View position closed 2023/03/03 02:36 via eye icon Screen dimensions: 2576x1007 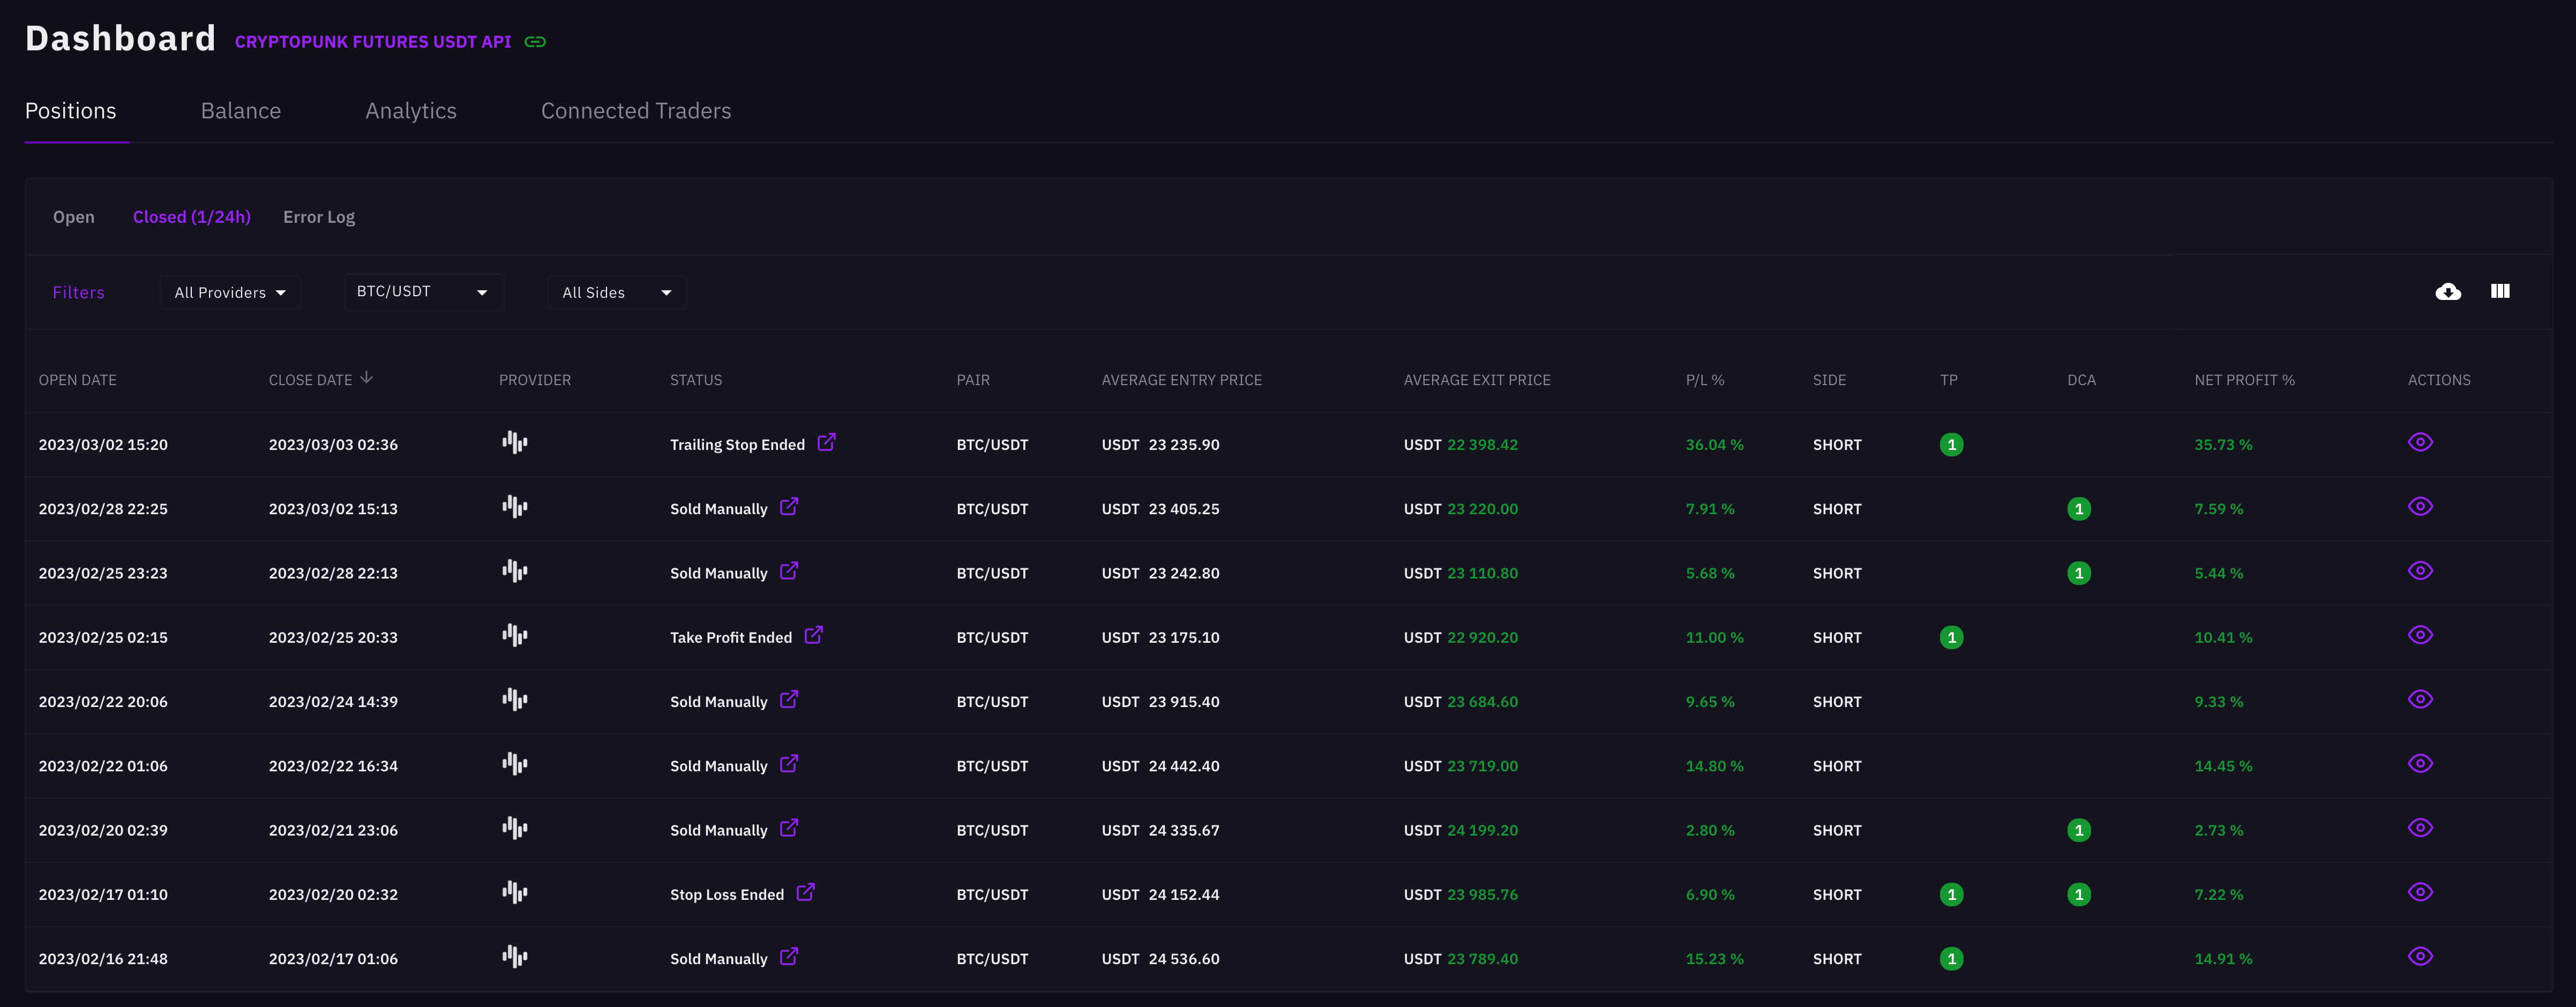click(x=2420, y=442)
